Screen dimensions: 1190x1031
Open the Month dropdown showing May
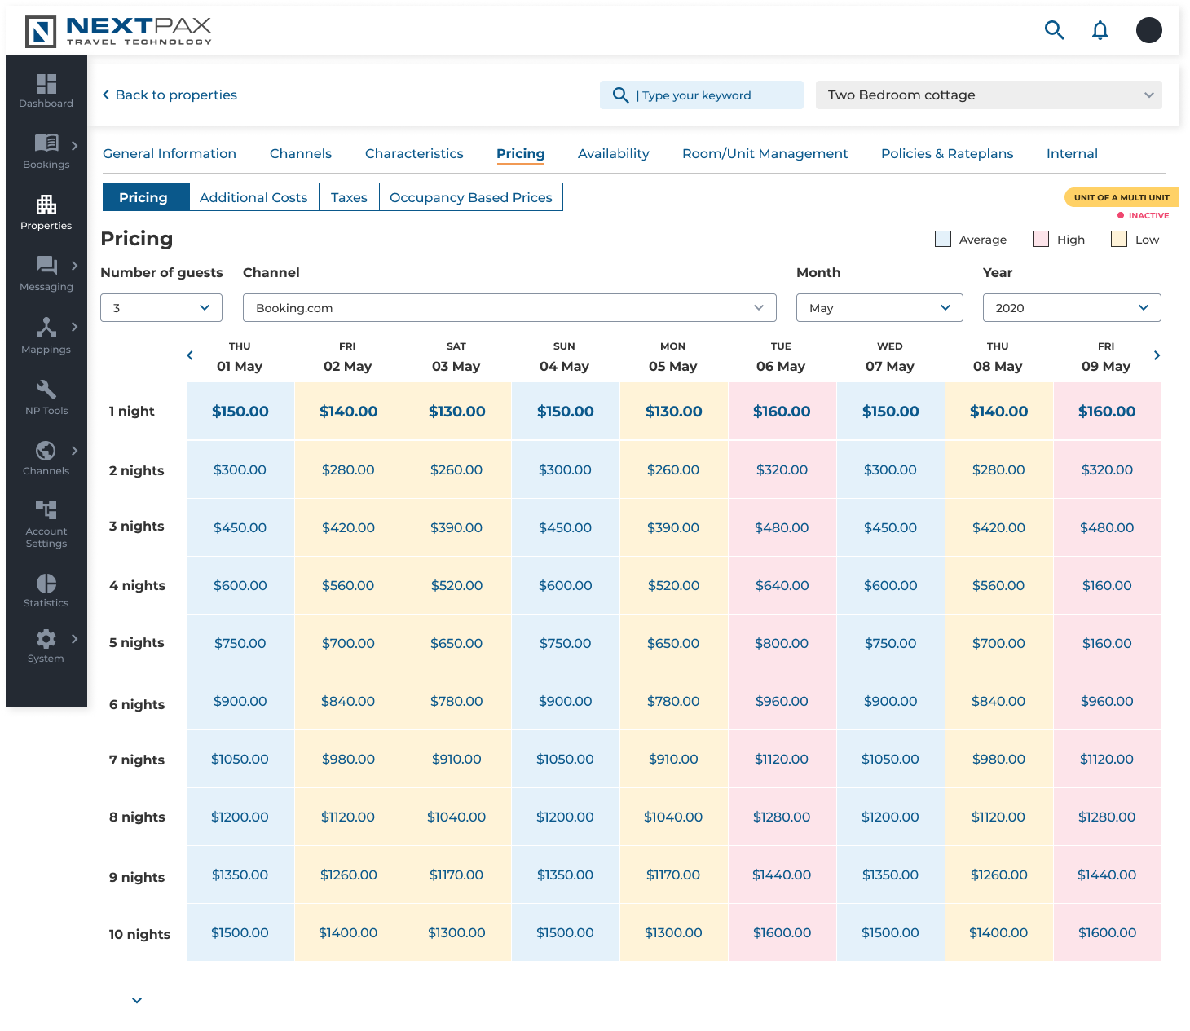click(879, 307)
